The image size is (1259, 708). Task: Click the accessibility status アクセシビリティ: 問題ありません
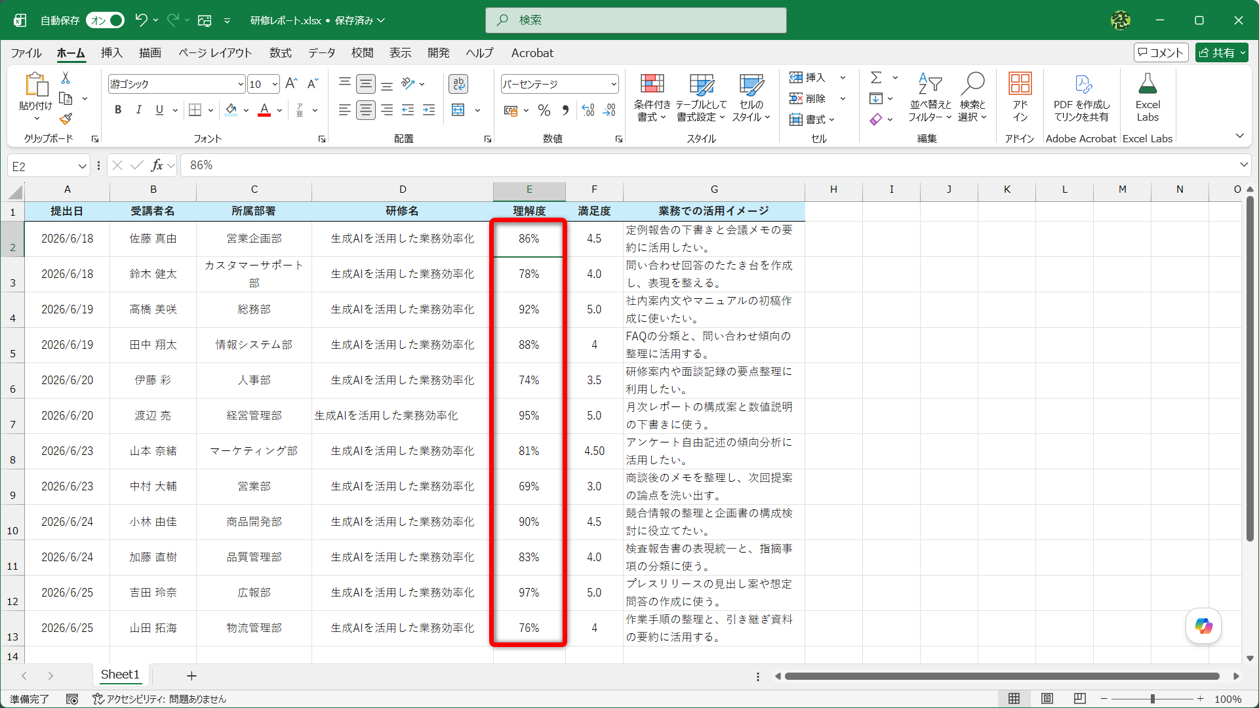click(x=159, y=699)
